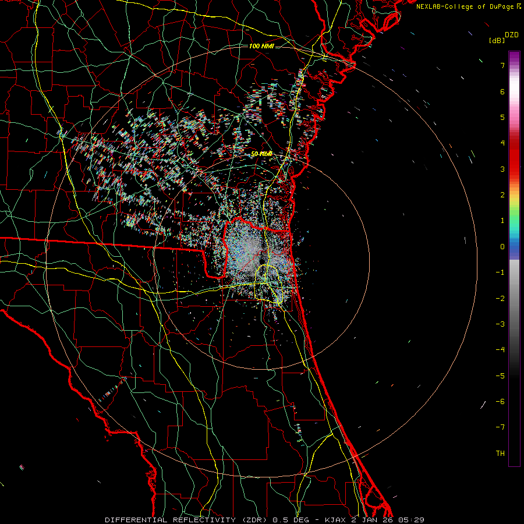The image size is (524, 524).
Task: Click the '0' value on color scale
Action: [502, 247]
